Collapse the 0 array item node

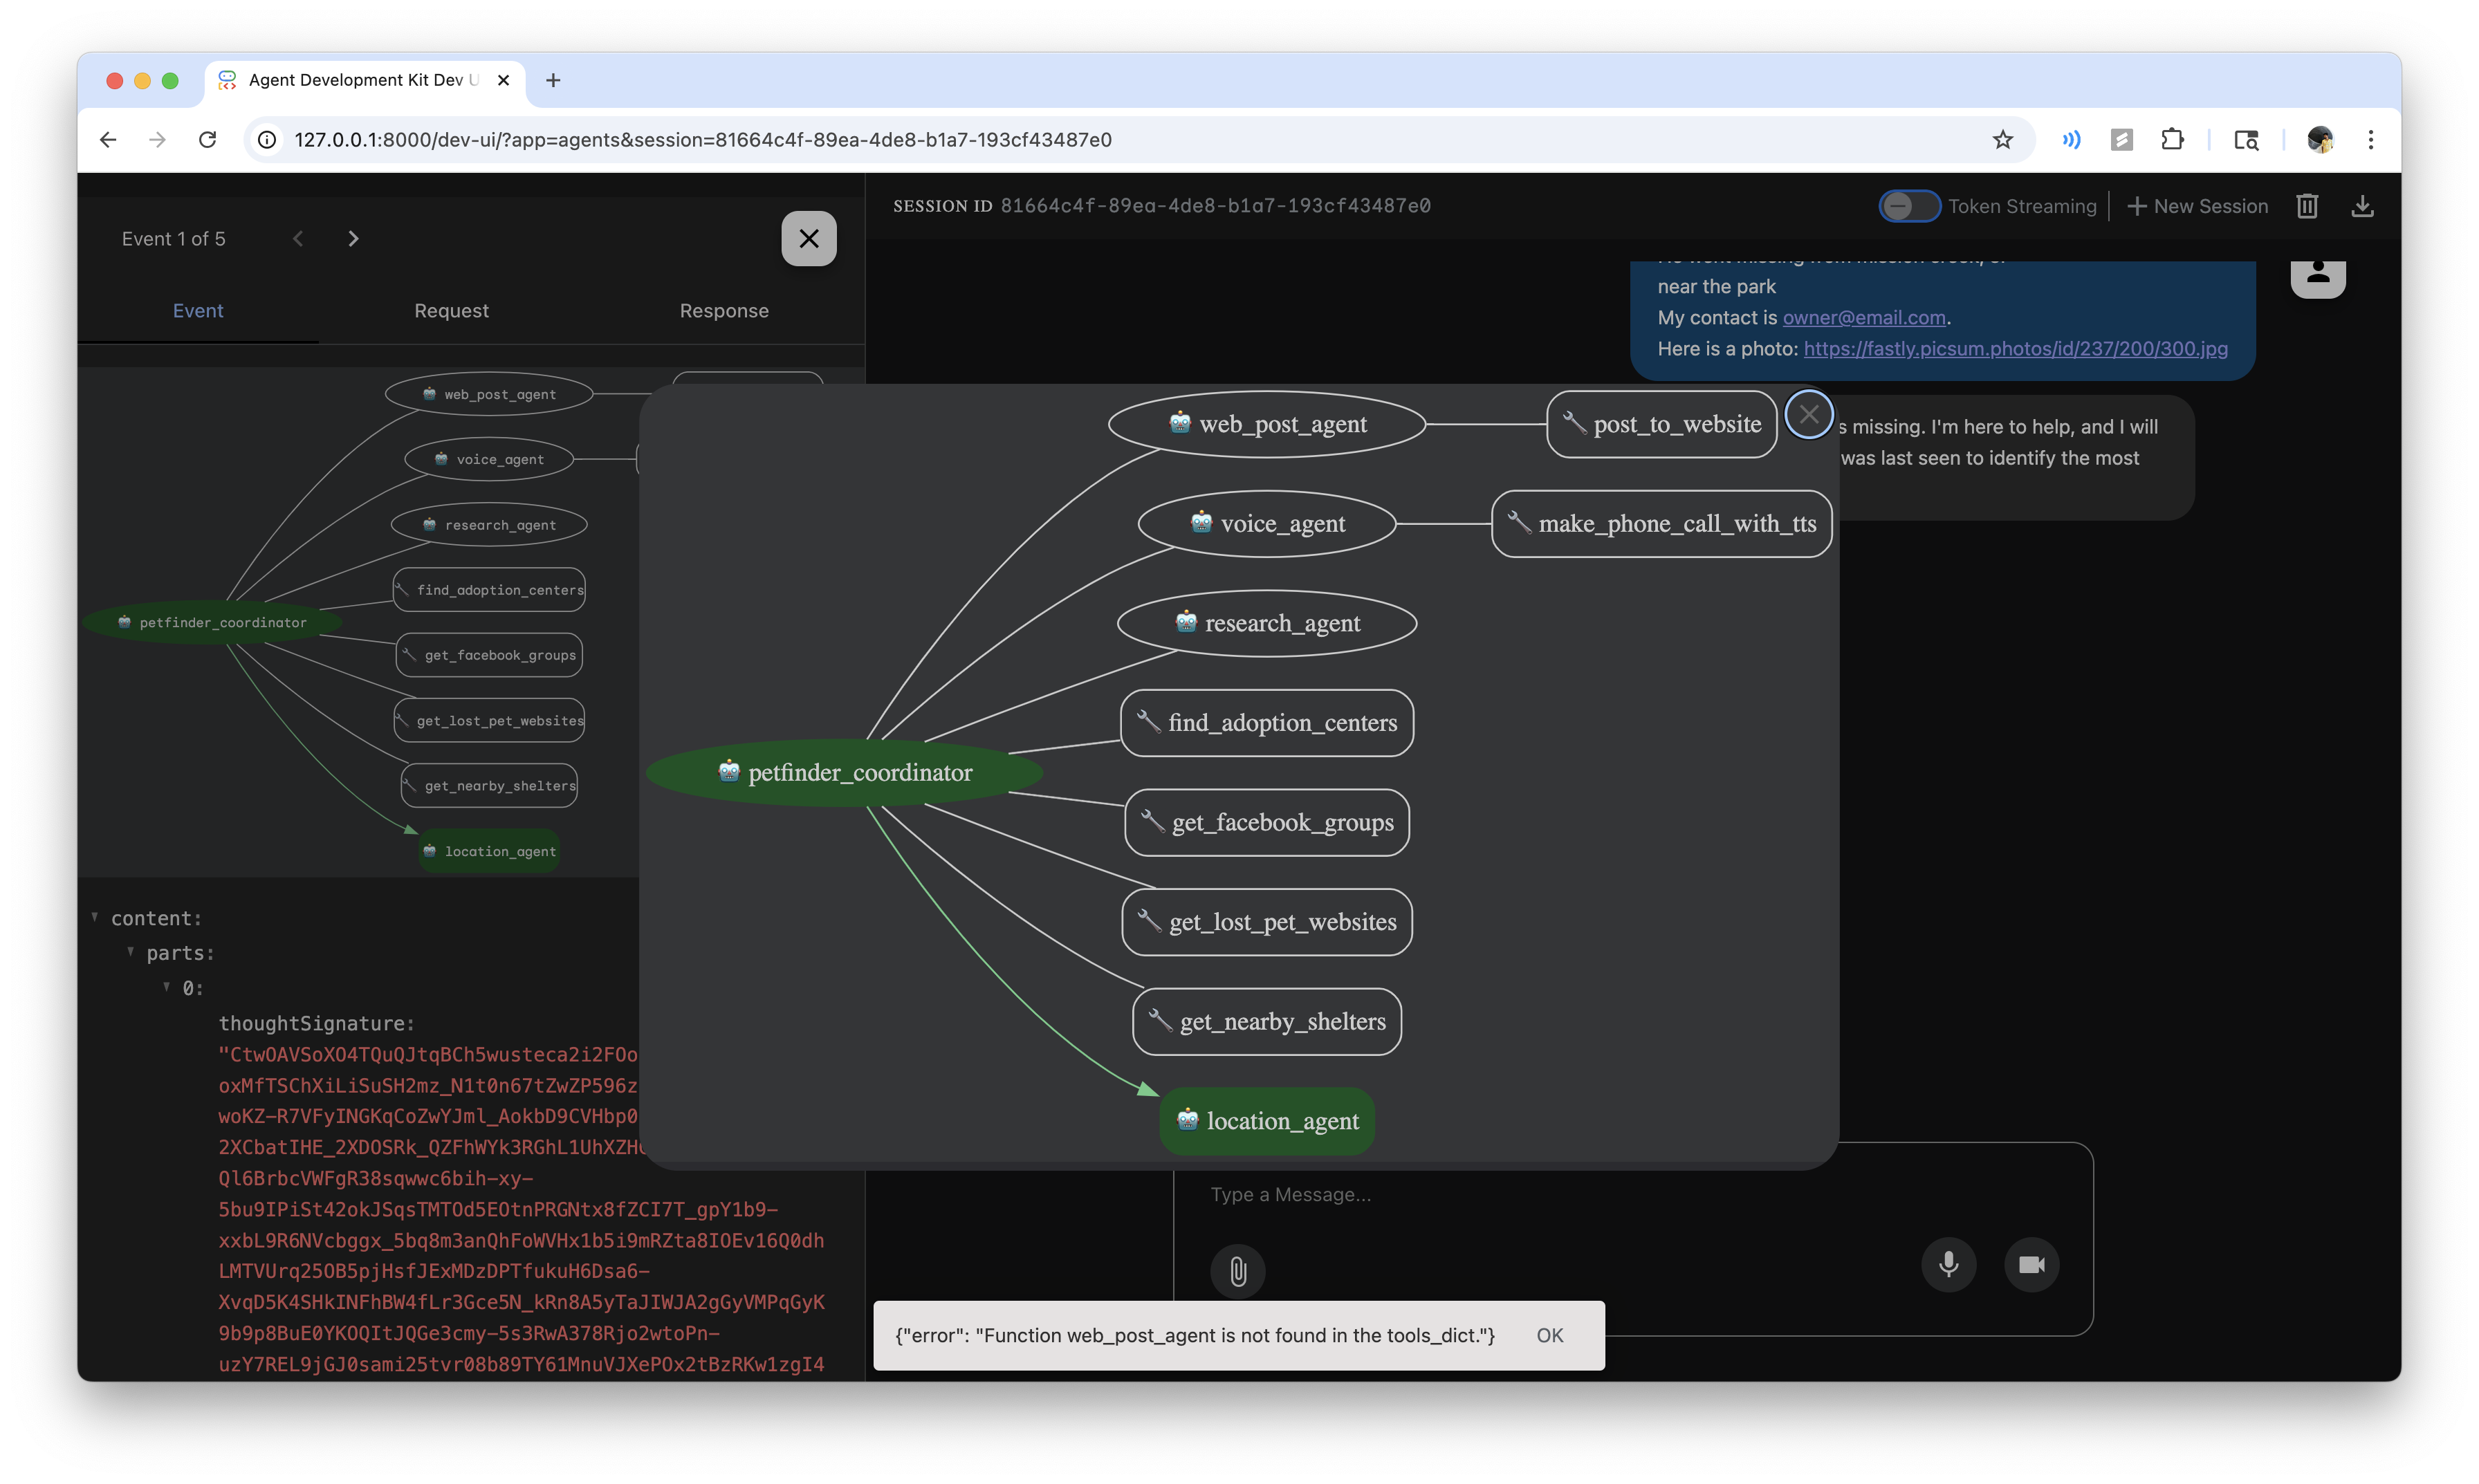167,987
